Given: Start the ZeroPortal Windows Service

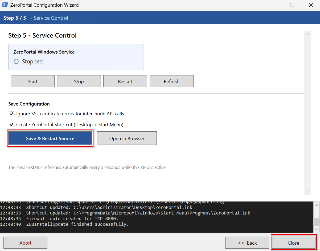Looking at the screenshot, I should [x=32, y=81].
